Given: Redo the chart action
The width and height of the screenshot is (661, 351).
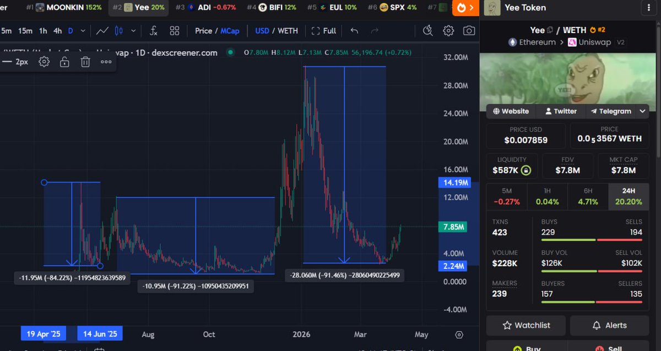Looking at the screenshot, I should [375, 31].
